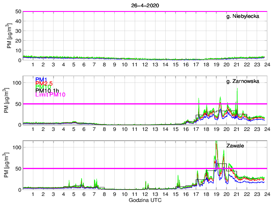Click hour 24 on the Zarnowska x-axis
The image size is (272, 204).
(266, 129)
